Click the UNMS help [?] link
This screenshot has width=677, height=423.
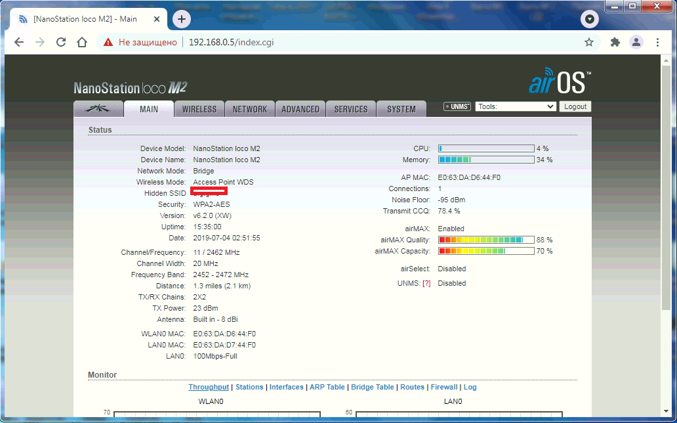(426, 283)
